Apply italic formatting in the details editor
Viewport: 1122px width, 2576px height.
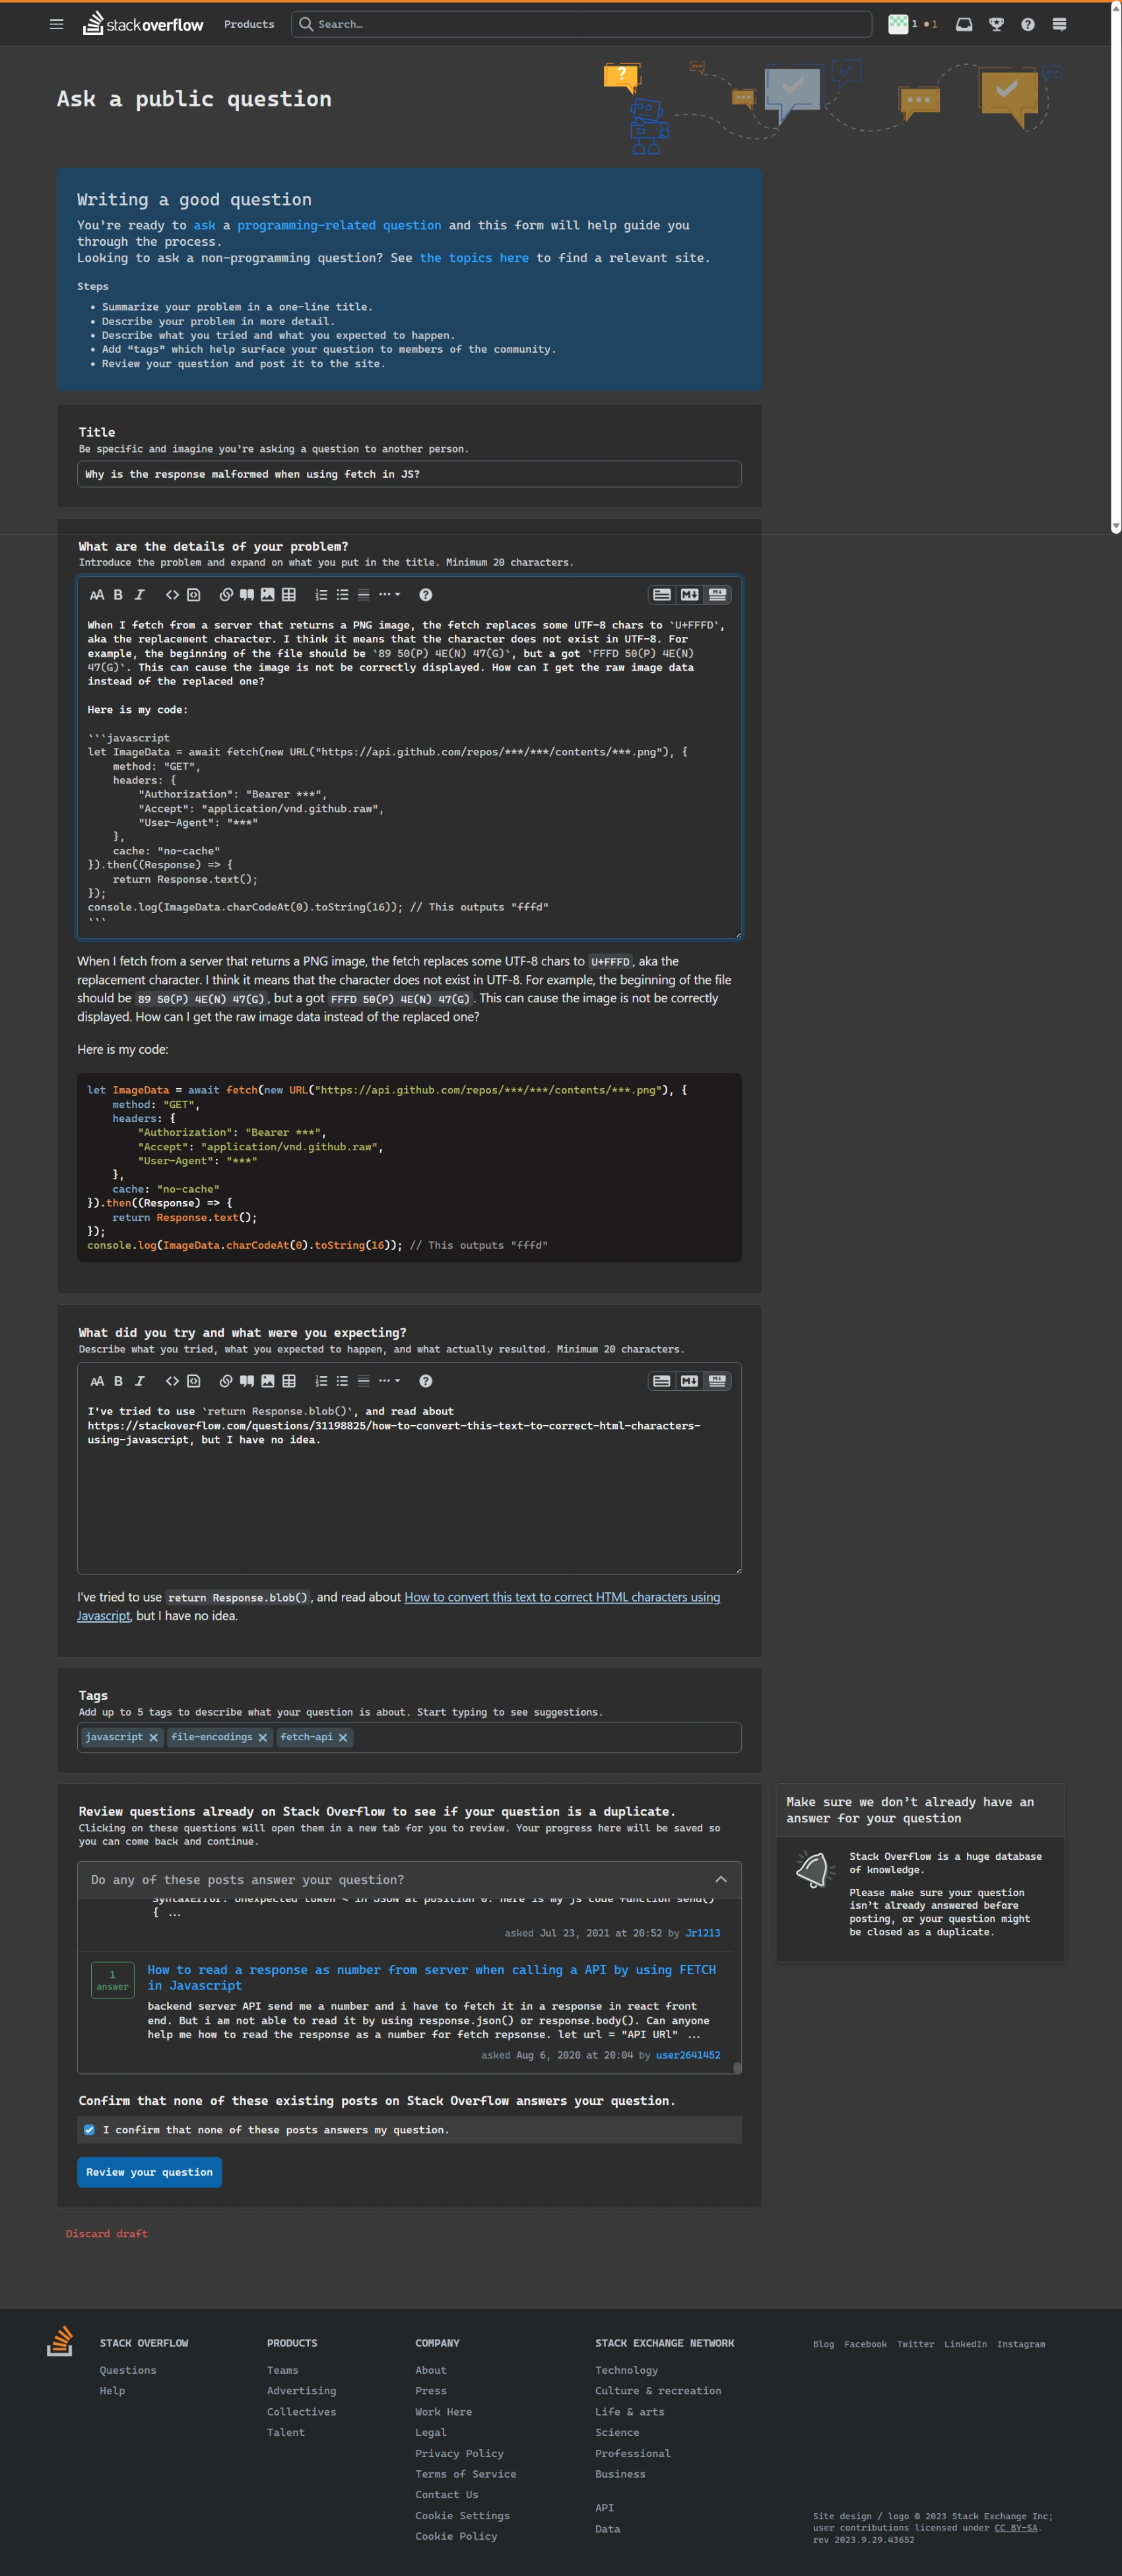click(x=141, y=594)
